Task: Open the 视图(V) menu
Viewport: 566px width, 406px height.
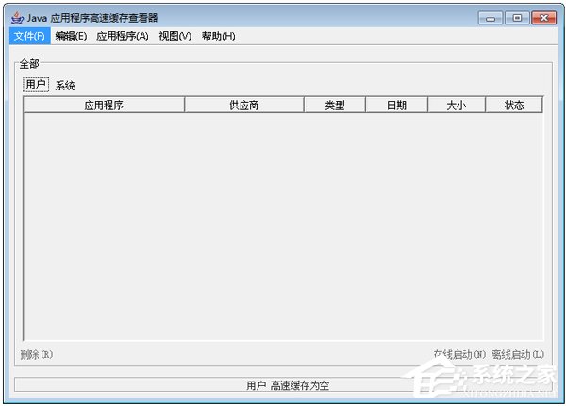Action: 175,36
